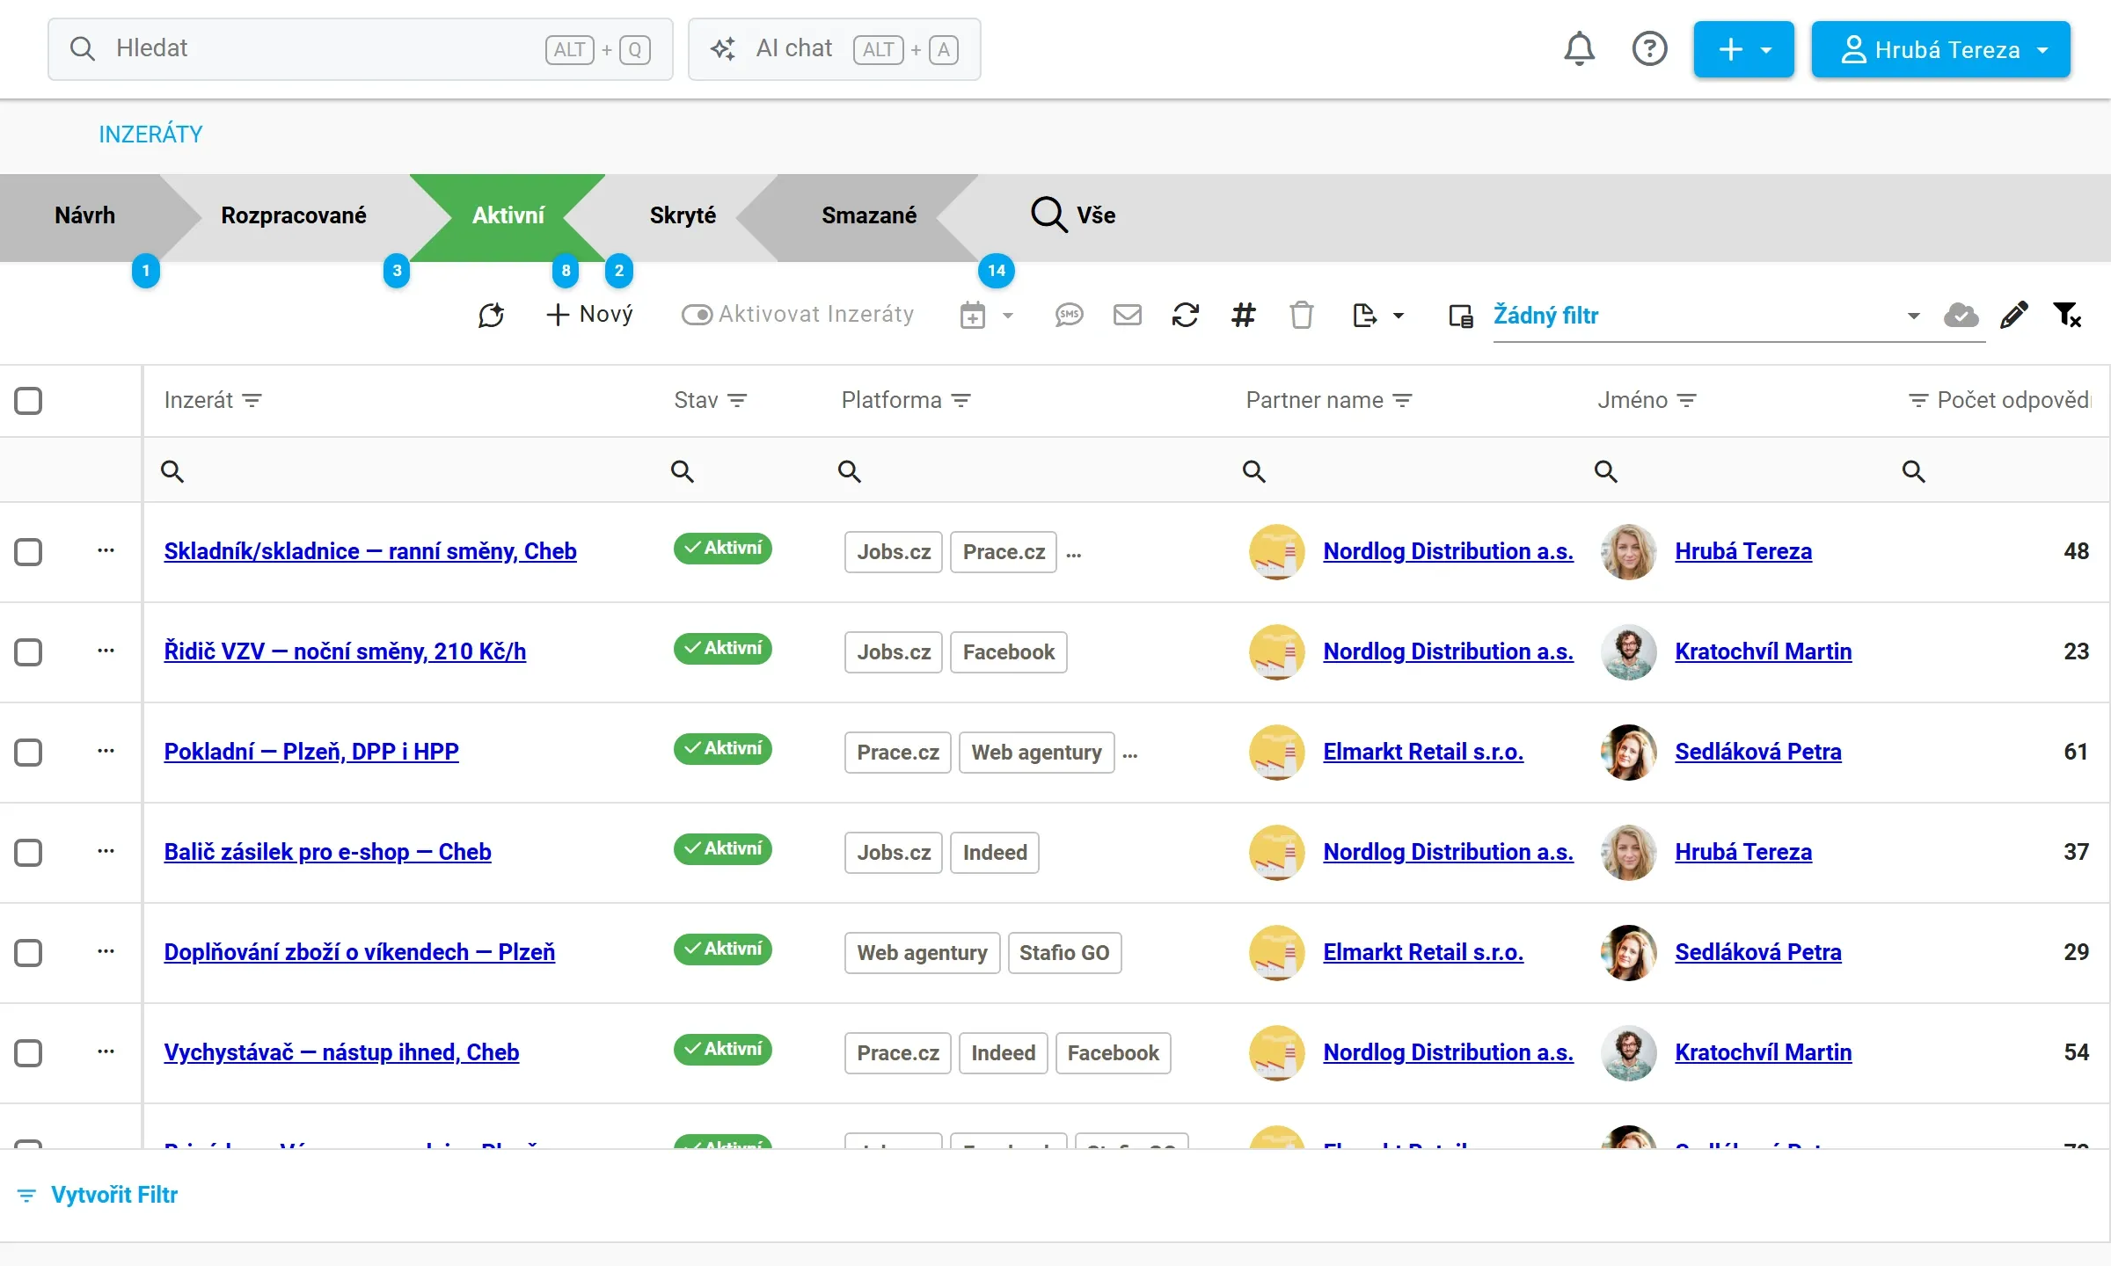This screenshot has height=1266, width=2111.
Task: Expand the export file dropdown arrow
Action: 1399,316
